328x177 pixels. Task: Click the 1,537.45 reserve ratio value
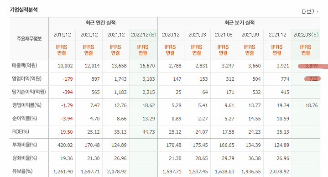[x=198, y=172]
